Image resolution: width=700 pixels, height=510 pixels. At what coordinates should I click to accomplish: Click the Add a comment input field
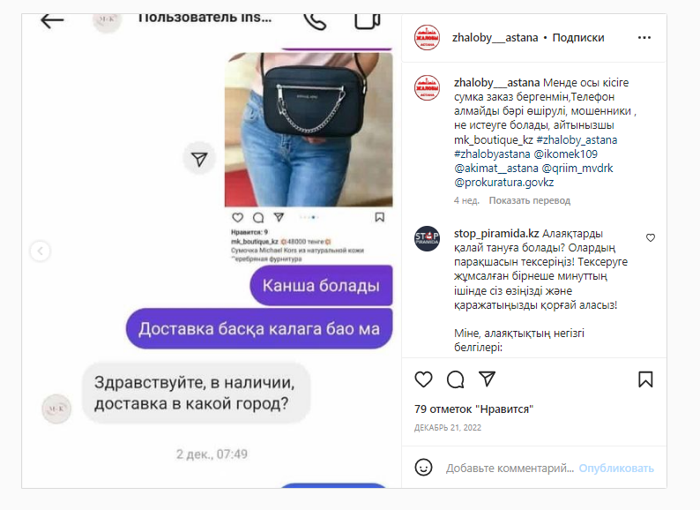510,468
